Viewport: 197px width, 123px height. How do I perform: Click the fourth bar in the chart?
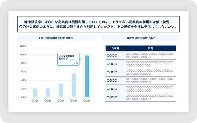click(74, 85)
